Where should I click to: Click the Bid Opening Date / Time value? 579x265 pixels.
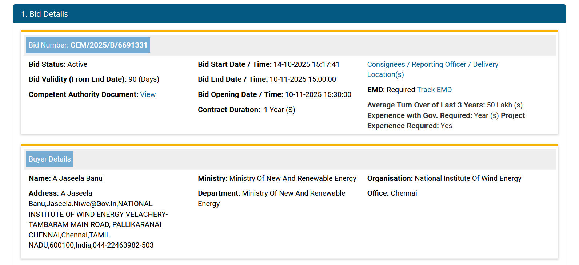click(x=318, y=94)
